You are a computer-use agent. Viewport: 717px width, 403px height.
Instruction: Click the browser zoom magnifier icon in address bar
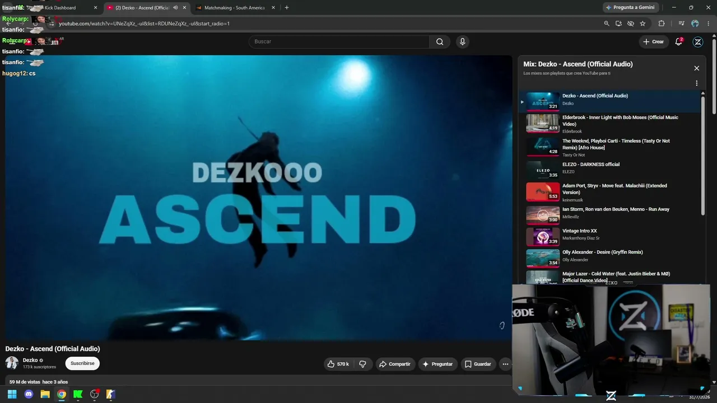607,24
